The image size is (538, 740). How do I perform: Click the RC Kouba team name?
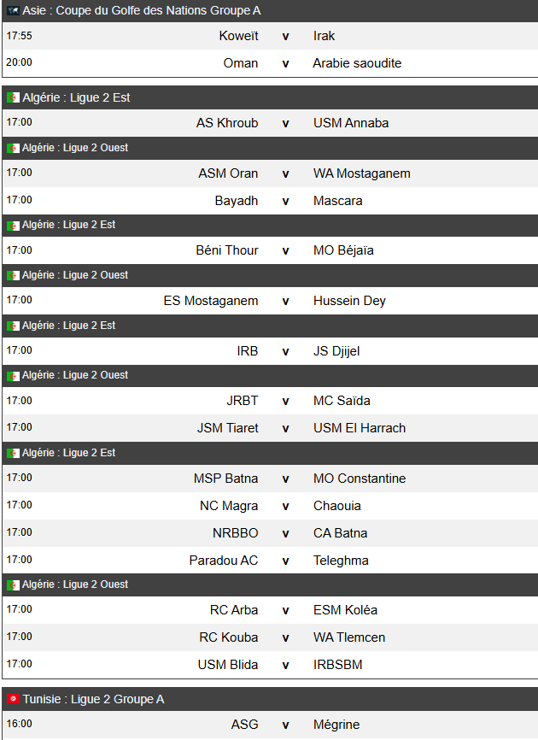[x=229, y=637]
